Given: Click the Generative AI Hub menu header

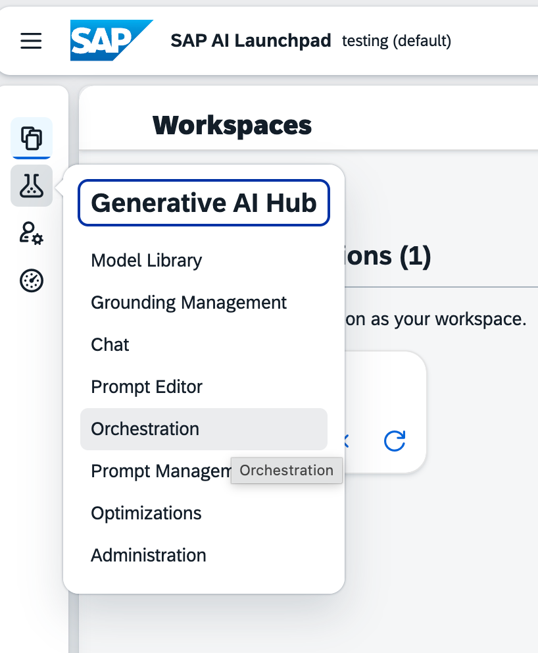Looking at the screenshot, I should pos(204,203).
